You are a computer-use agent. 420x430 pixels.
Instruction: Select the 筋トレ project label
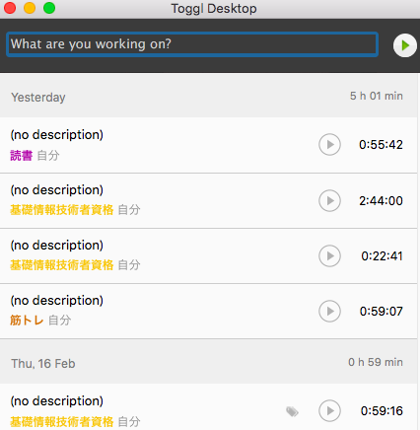27,320
